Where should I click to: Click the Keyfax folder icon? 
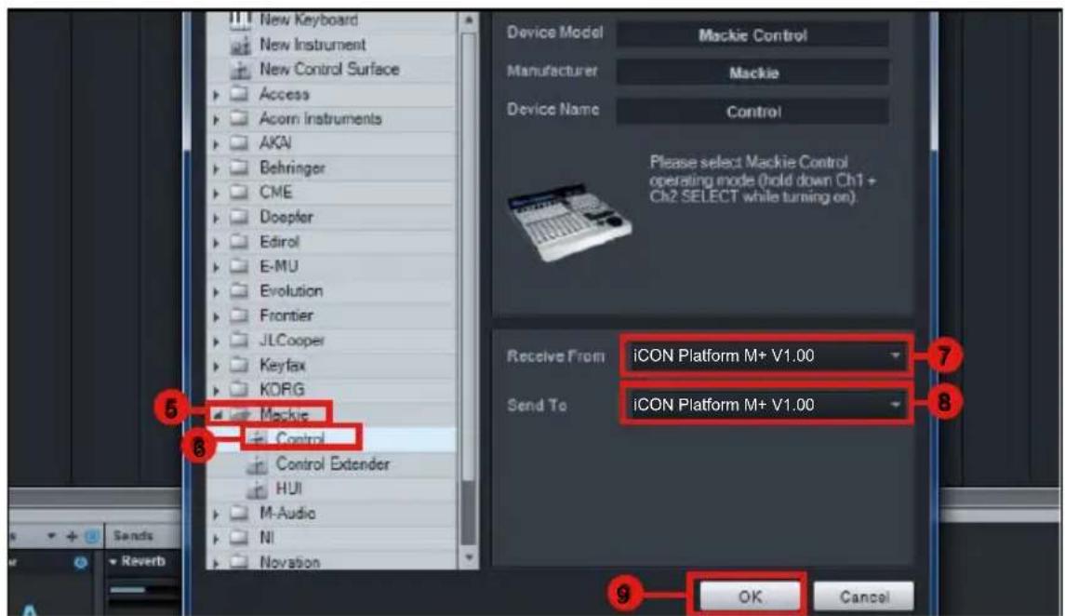point(239,366)
